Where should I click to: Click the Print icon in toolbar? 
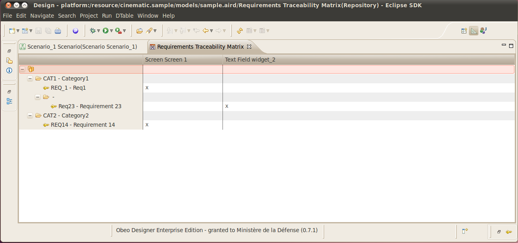58,31
